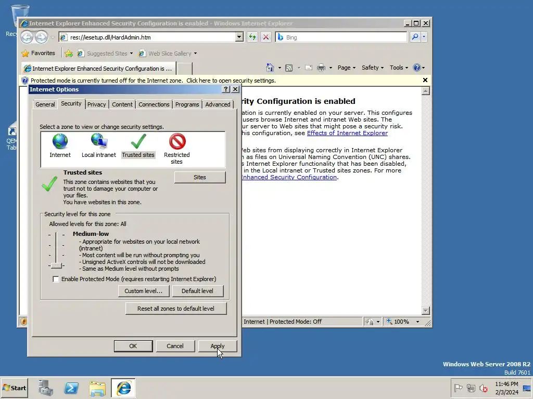Open Windows Explorer folder from taskbar
This screenshot has width=533, height=399.
tap(97, 388)
